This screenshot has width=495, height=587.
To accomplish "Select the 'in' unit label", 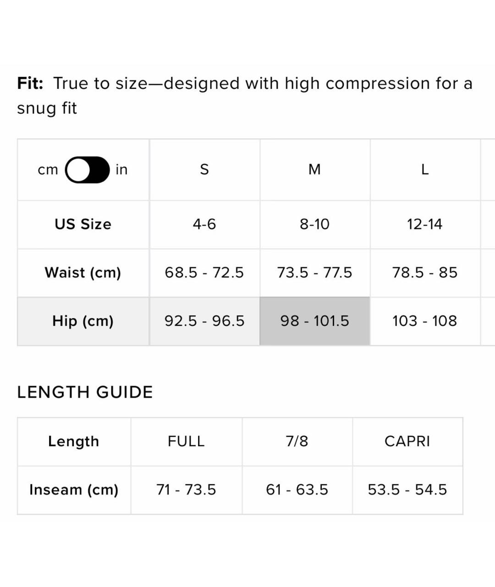I will pos(121,170).
